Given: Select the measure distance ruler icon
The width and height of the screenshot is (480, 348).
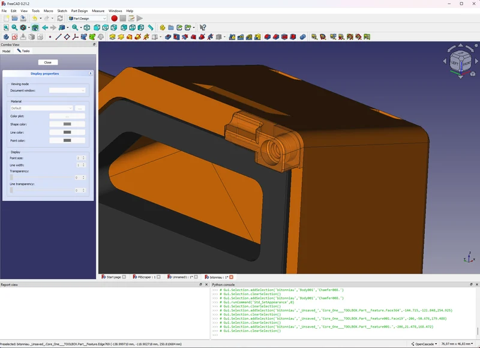Looking at the screenshot, I should click(151, 28).
